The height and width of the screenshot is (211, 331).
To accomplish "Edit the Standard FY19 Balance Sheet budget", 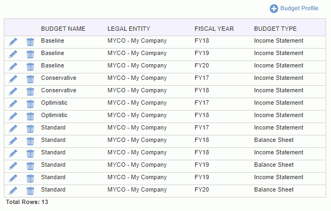I will click(x=13, y=166).
